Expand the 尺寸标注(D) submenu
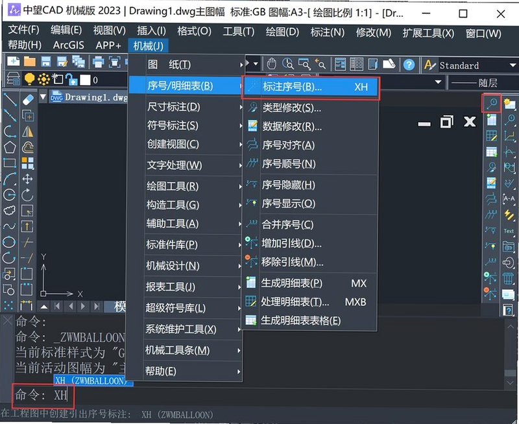The image size is (519, 424). [193, 107]
